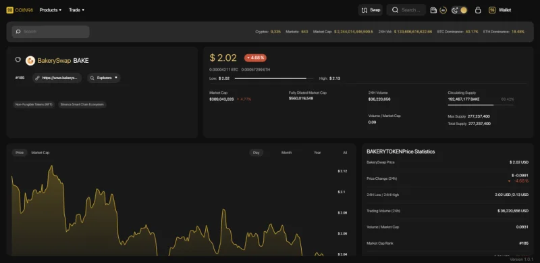
Task: Click the Trading Volume (24h) statistics row
Action: click(x=448, y=211)
